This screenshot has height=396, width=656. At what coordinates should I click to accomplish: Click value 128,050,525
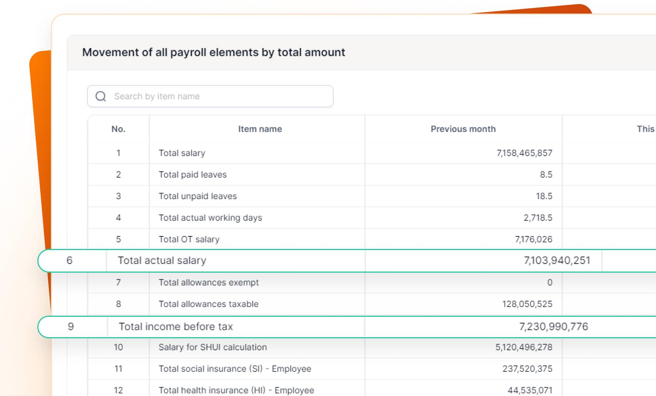tap(527, 304)
